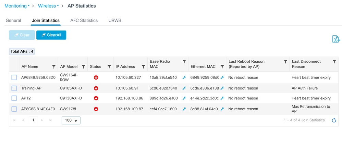Screen dimensions: 342x146
Task: Click wrench next to e44e.2d2c.3d0c
Action: coord(222,98)
